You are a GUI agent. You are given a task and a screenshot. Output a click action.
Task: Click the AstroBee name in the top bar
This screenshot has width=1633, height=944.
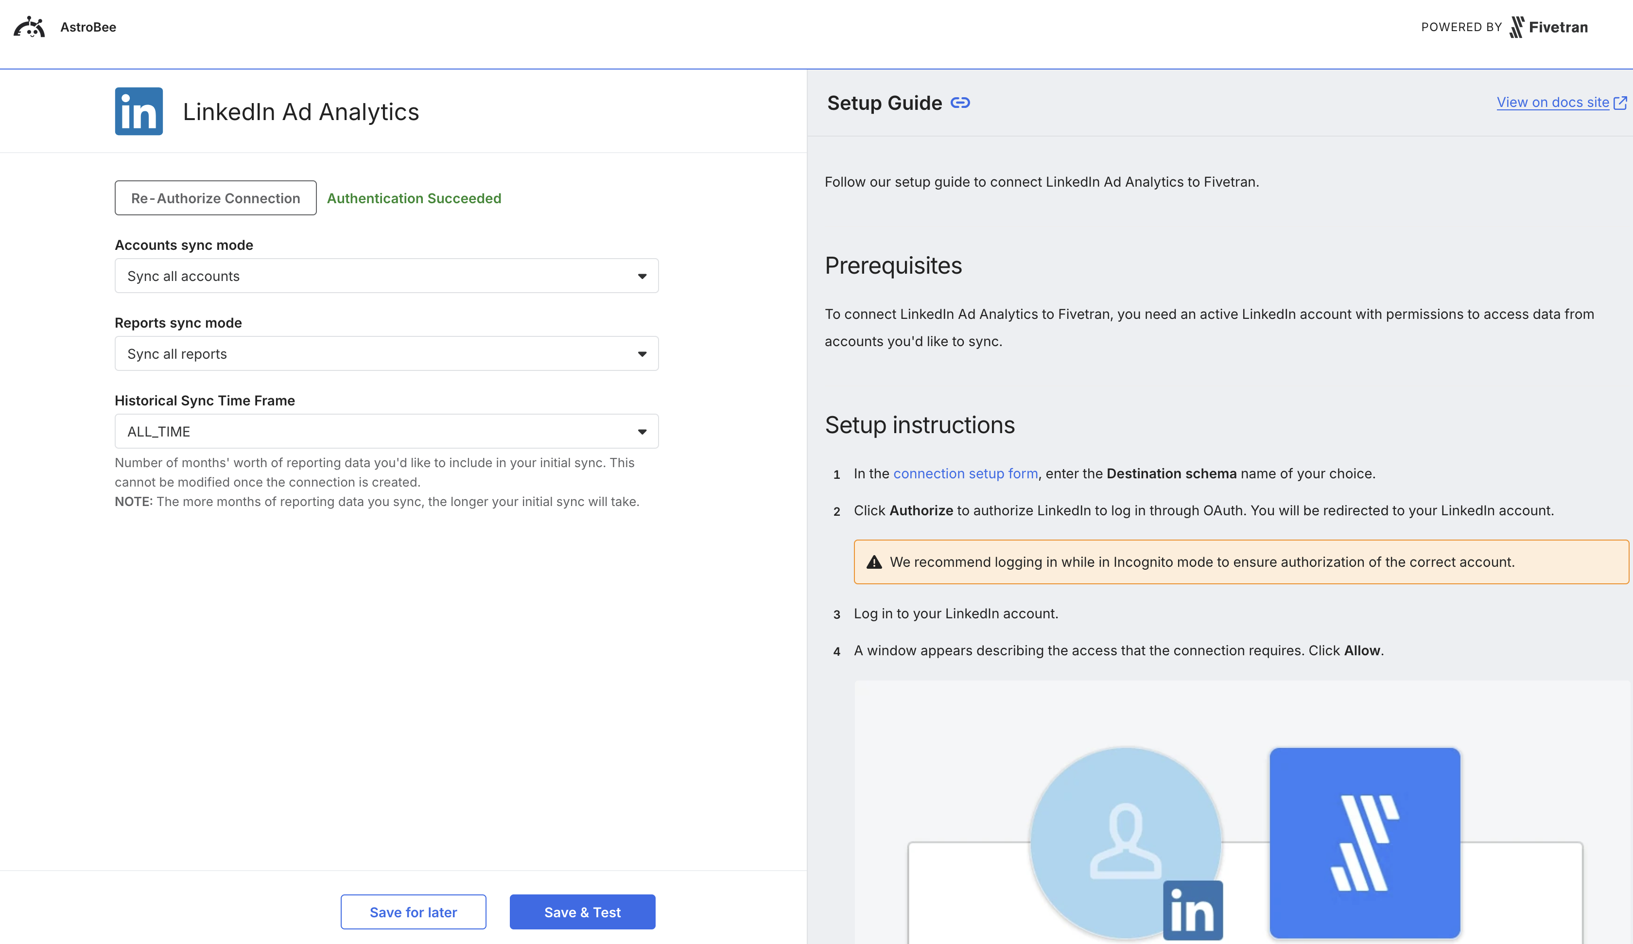87,27
